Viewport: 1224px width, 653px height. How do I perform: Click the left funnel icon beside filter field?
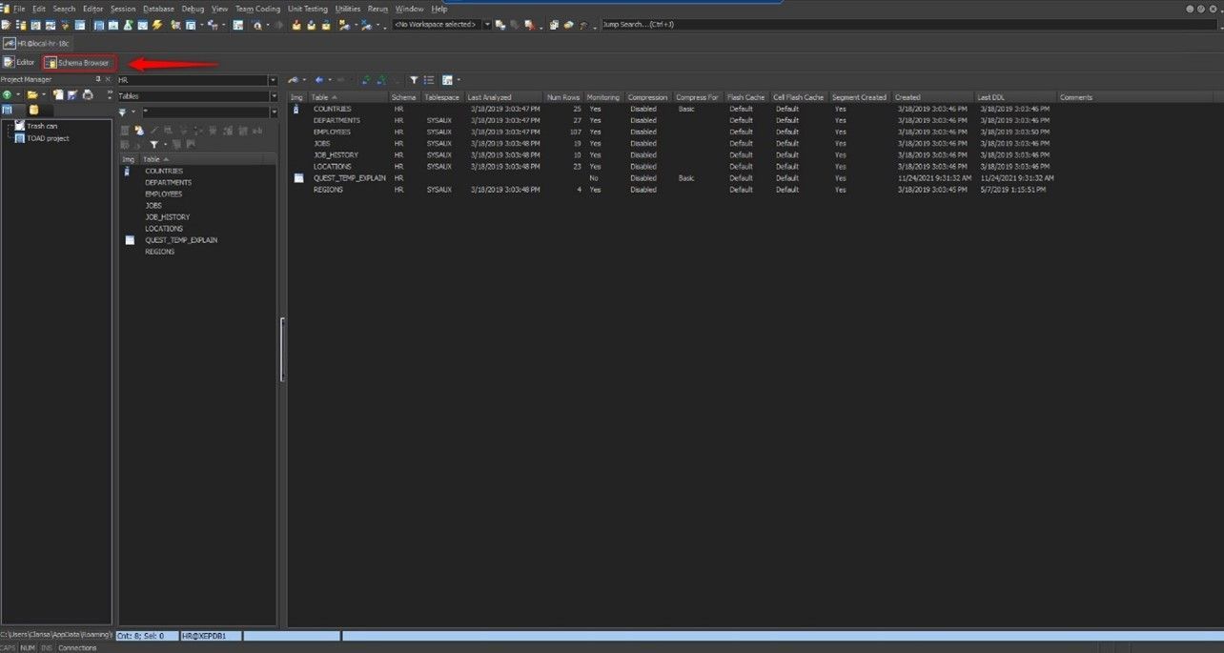(122, 112)
